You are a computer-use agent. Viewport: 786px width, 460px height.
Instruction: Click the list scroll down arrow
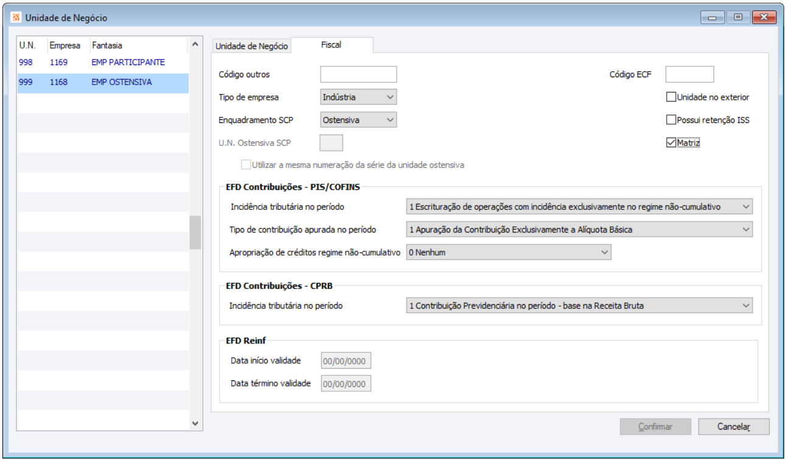[x=195, y=423]
